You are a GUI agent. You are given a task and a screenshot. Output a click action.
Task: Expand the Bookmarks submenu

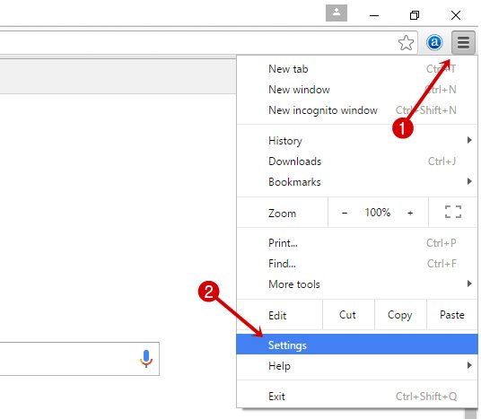357,182
